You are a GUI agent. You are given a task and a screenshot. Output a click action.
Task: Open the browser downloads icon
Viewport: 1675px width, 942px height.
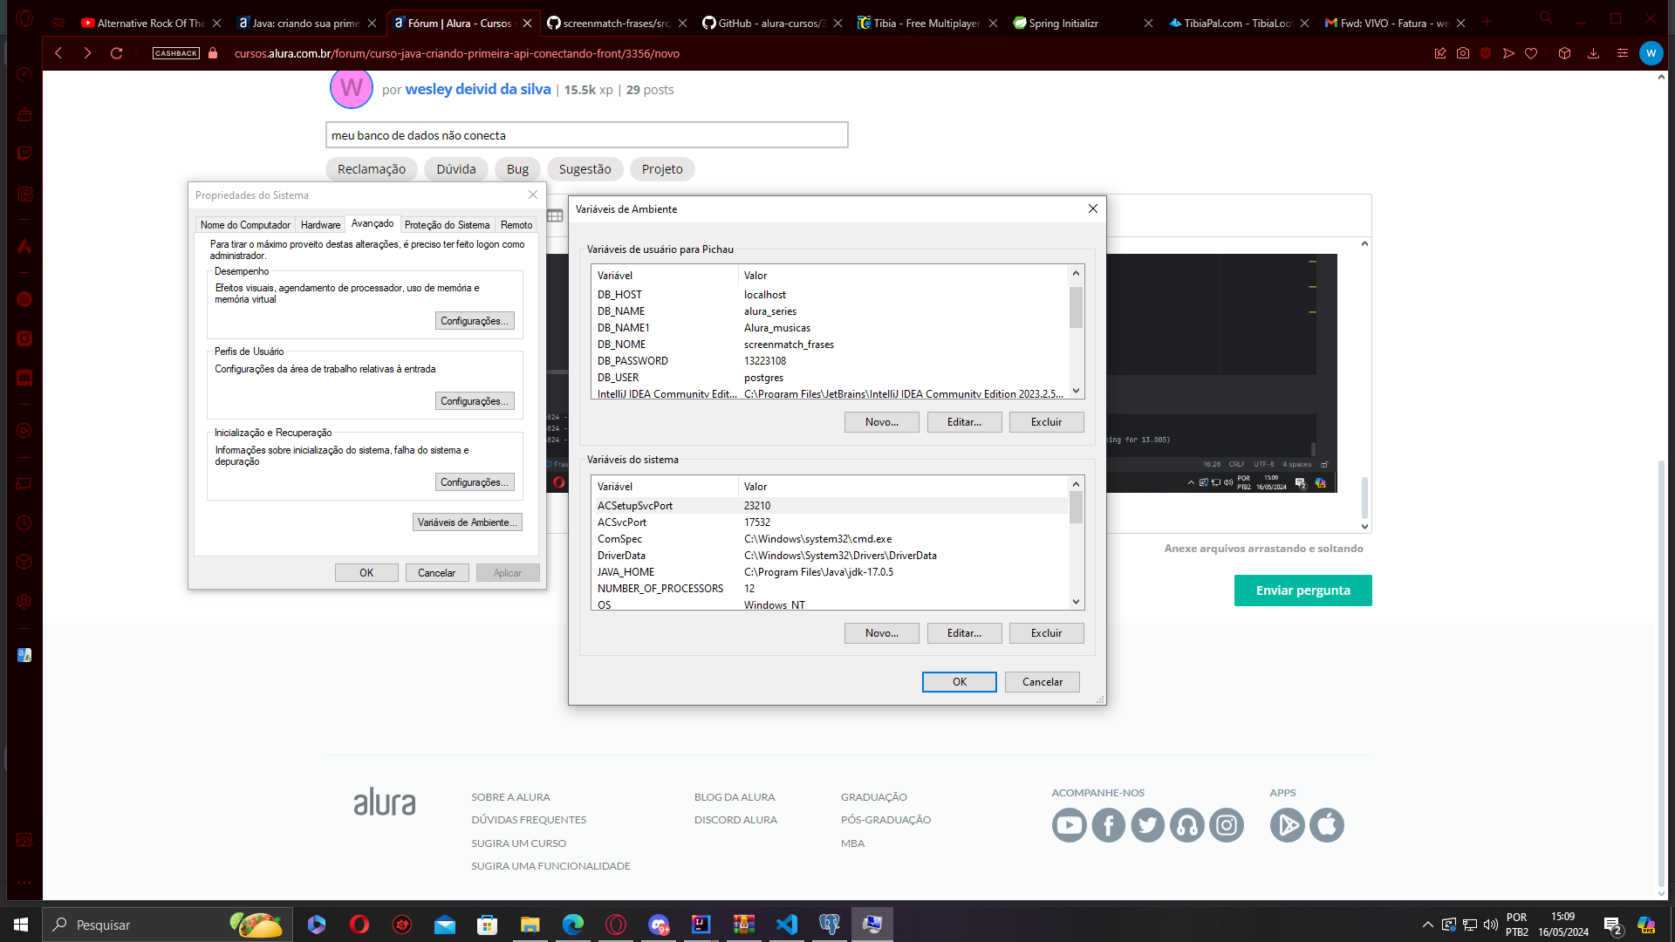(x=1593, y=53)
